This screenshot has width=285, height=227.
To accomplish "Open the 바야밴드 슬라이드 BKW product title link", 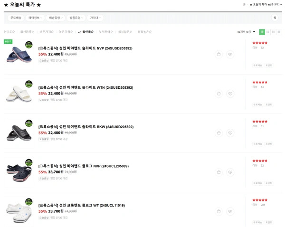I will point(85,127).
